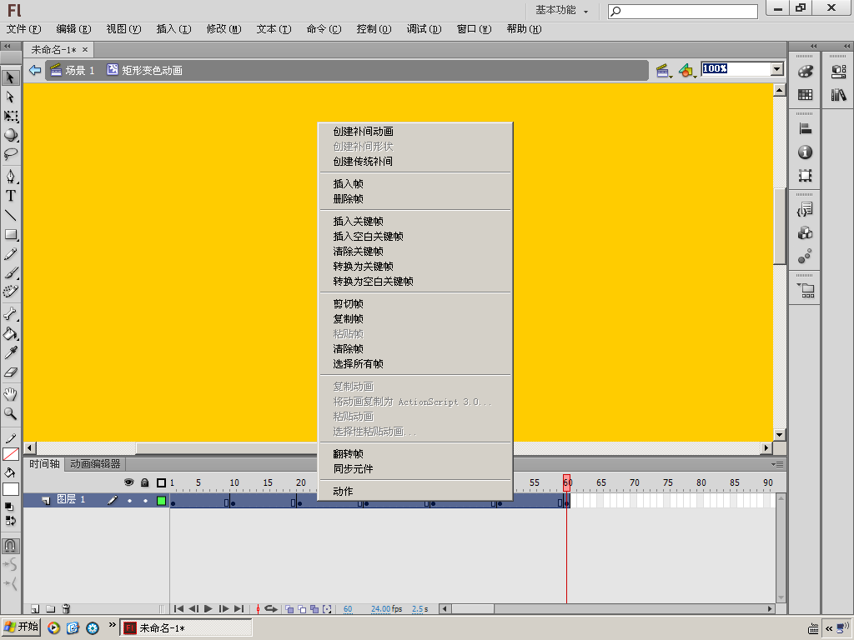Toggle Edit Multiple Frames button
This screenshot has width=854, height=640.
click(314, 609)
